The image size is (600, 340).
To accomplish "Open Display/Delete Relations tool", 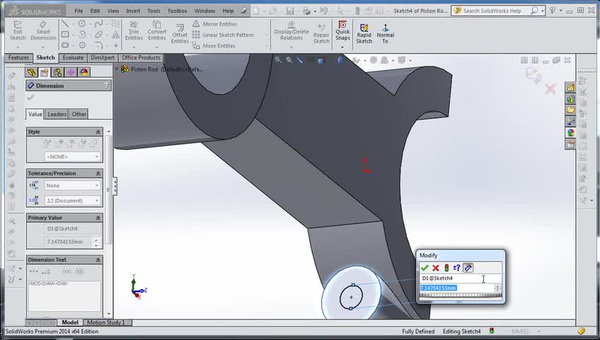I will 292,30.
